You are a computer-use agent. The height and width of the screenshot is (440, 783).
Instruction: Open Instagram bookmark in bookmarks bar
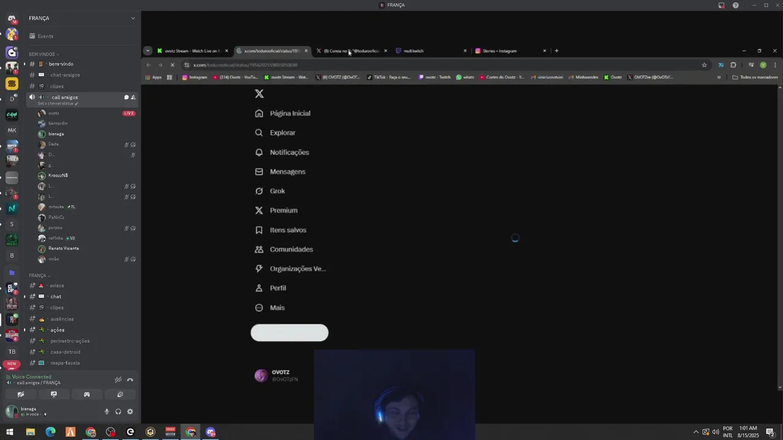(195, 77)
